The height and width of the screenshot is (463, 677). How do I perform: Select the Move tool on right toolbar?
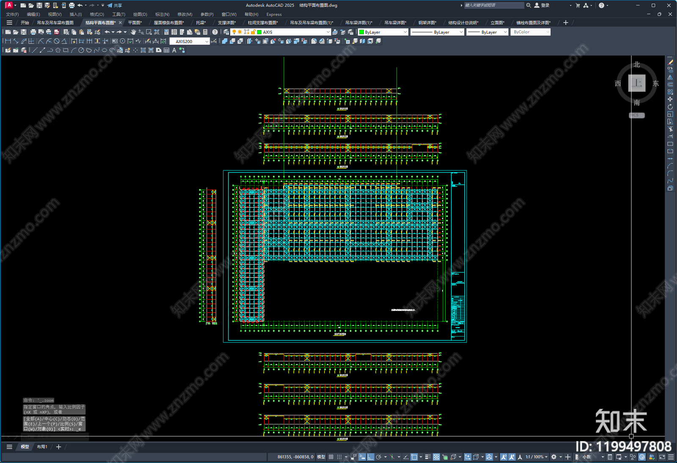point(670,99)
